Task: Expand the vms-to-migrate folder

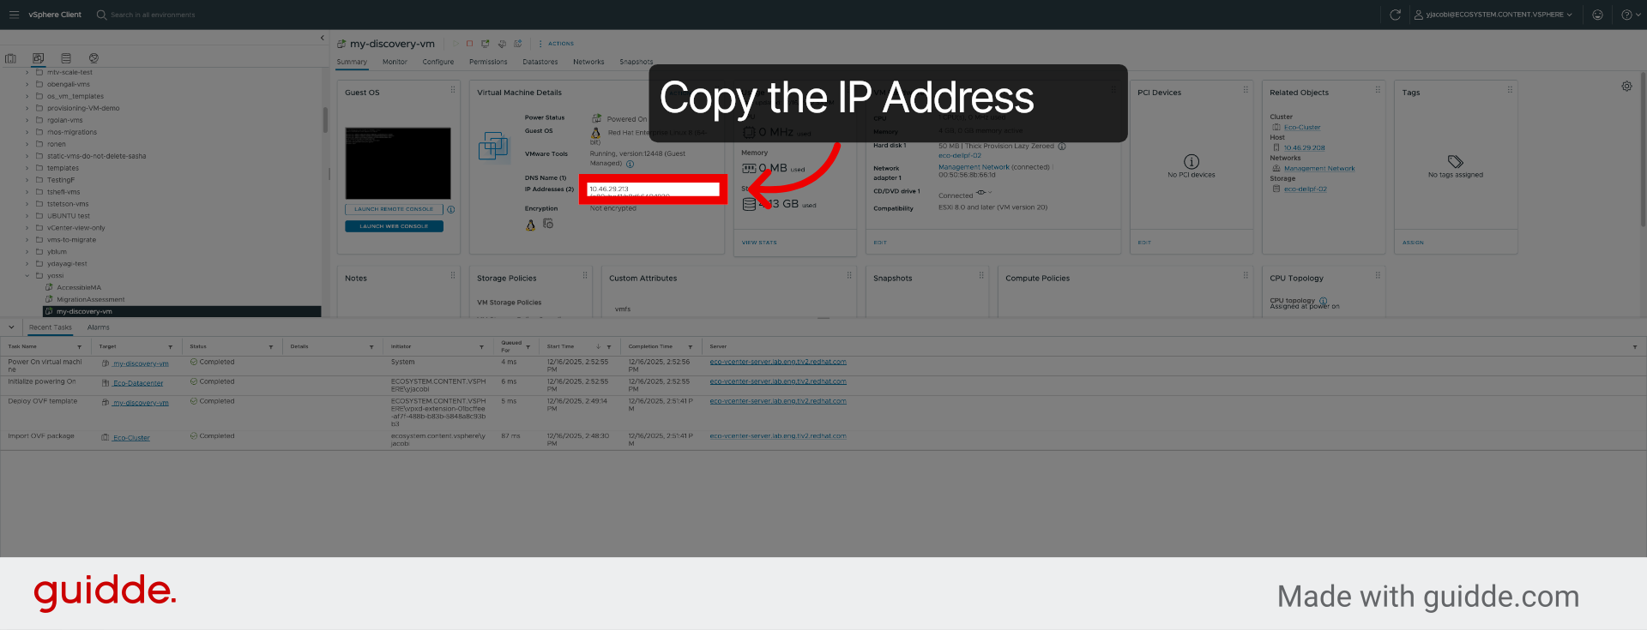Action: [x=27, y=240]
